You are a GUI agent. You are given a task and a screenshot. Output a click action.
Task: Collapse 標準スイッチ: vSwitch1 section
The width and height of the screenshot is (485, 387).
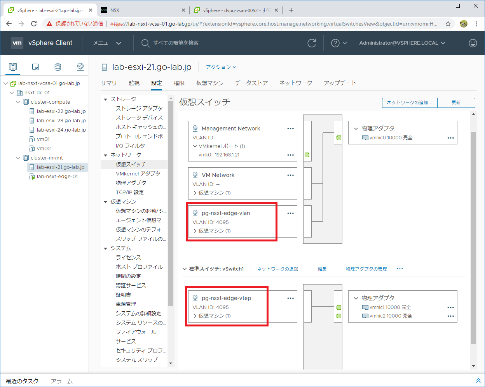point(185,269)
